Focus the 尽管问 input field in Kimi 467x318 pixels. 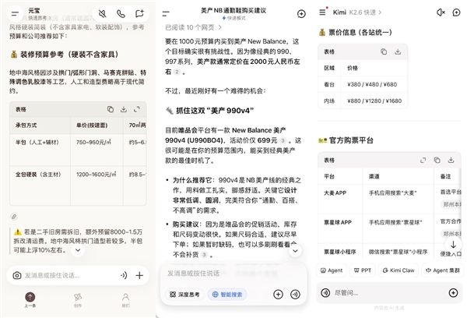[388, 293]
